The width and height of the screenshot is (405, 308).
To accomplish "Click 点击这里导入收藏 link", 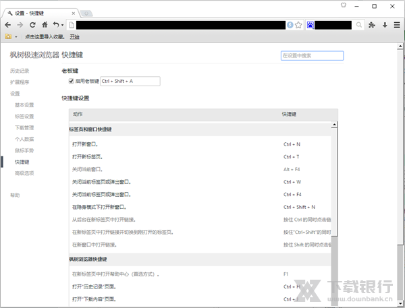I will click(45, 37).
